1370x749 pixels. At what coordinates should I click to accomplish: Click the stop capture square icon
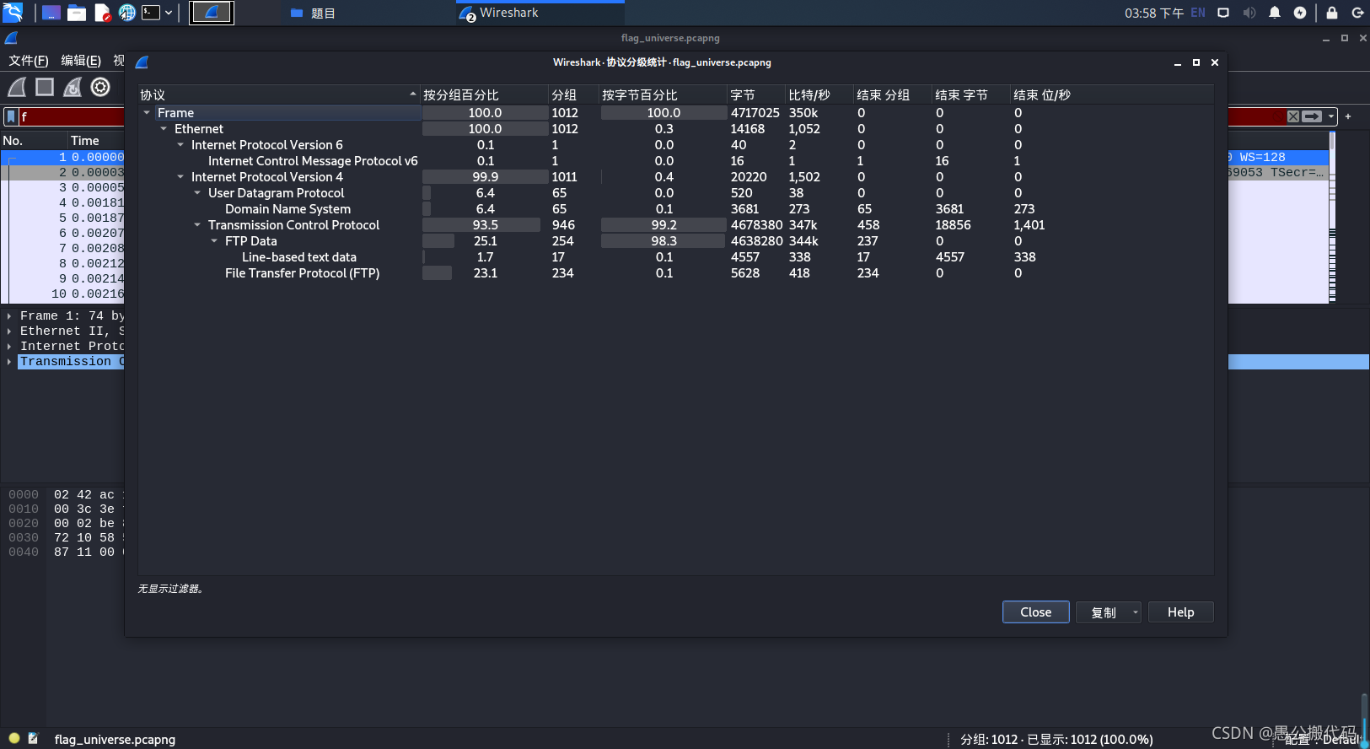point(45,87)
